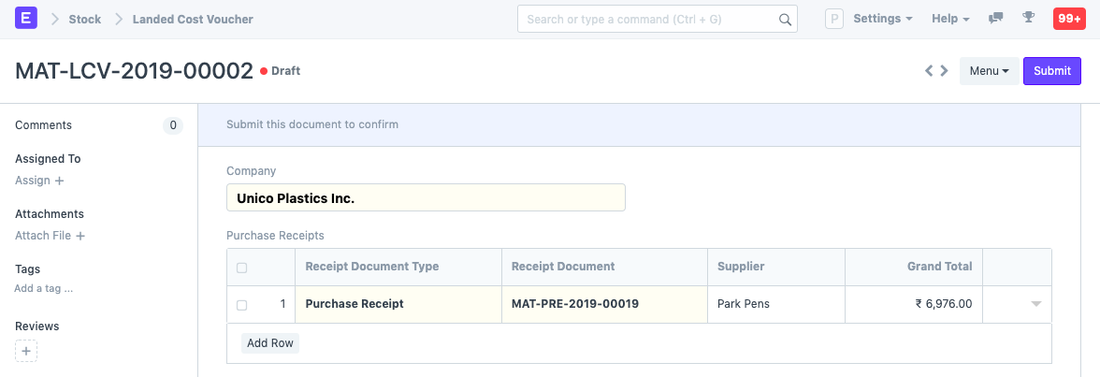Go to previous document arrow
This screenshot has height=377, width=1100.
pyautogui.click(x=929, y=71)
